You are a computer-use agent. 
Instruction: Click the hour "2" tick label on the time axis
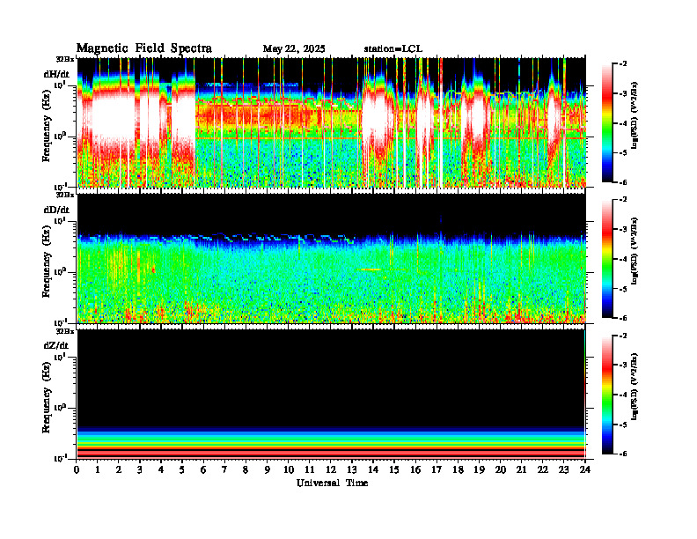pyautogui.click(x=119, y=469)
